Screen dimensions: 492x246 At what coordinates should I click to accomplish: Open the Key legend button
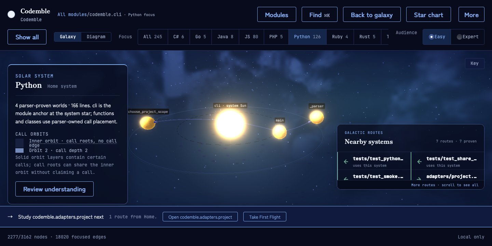(x=475, y=64)
